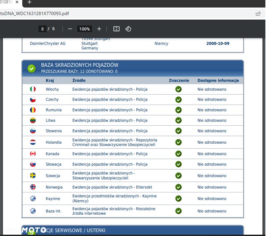This screenshot has height=236, width=268.
Task: Click the Italy flag icon
Action: click(x=33, y=89)
